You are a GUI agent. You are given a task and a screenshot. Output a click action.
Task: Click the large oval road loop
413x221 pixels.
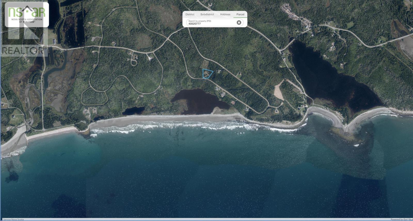pos(94,98)
